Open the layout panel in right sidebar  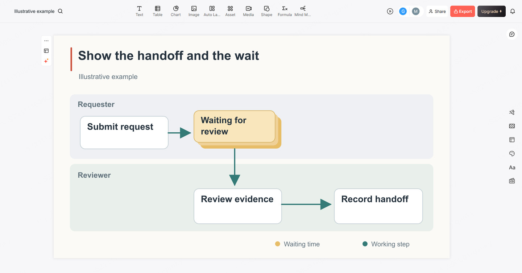point(512,140)
